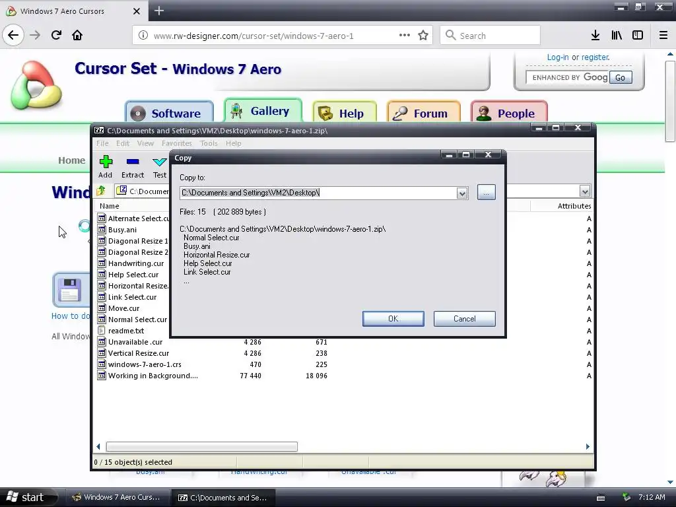676x507 pixels.
Task: Click the up-folder icon in 7-Zip
Action: [x=101, y=191]
